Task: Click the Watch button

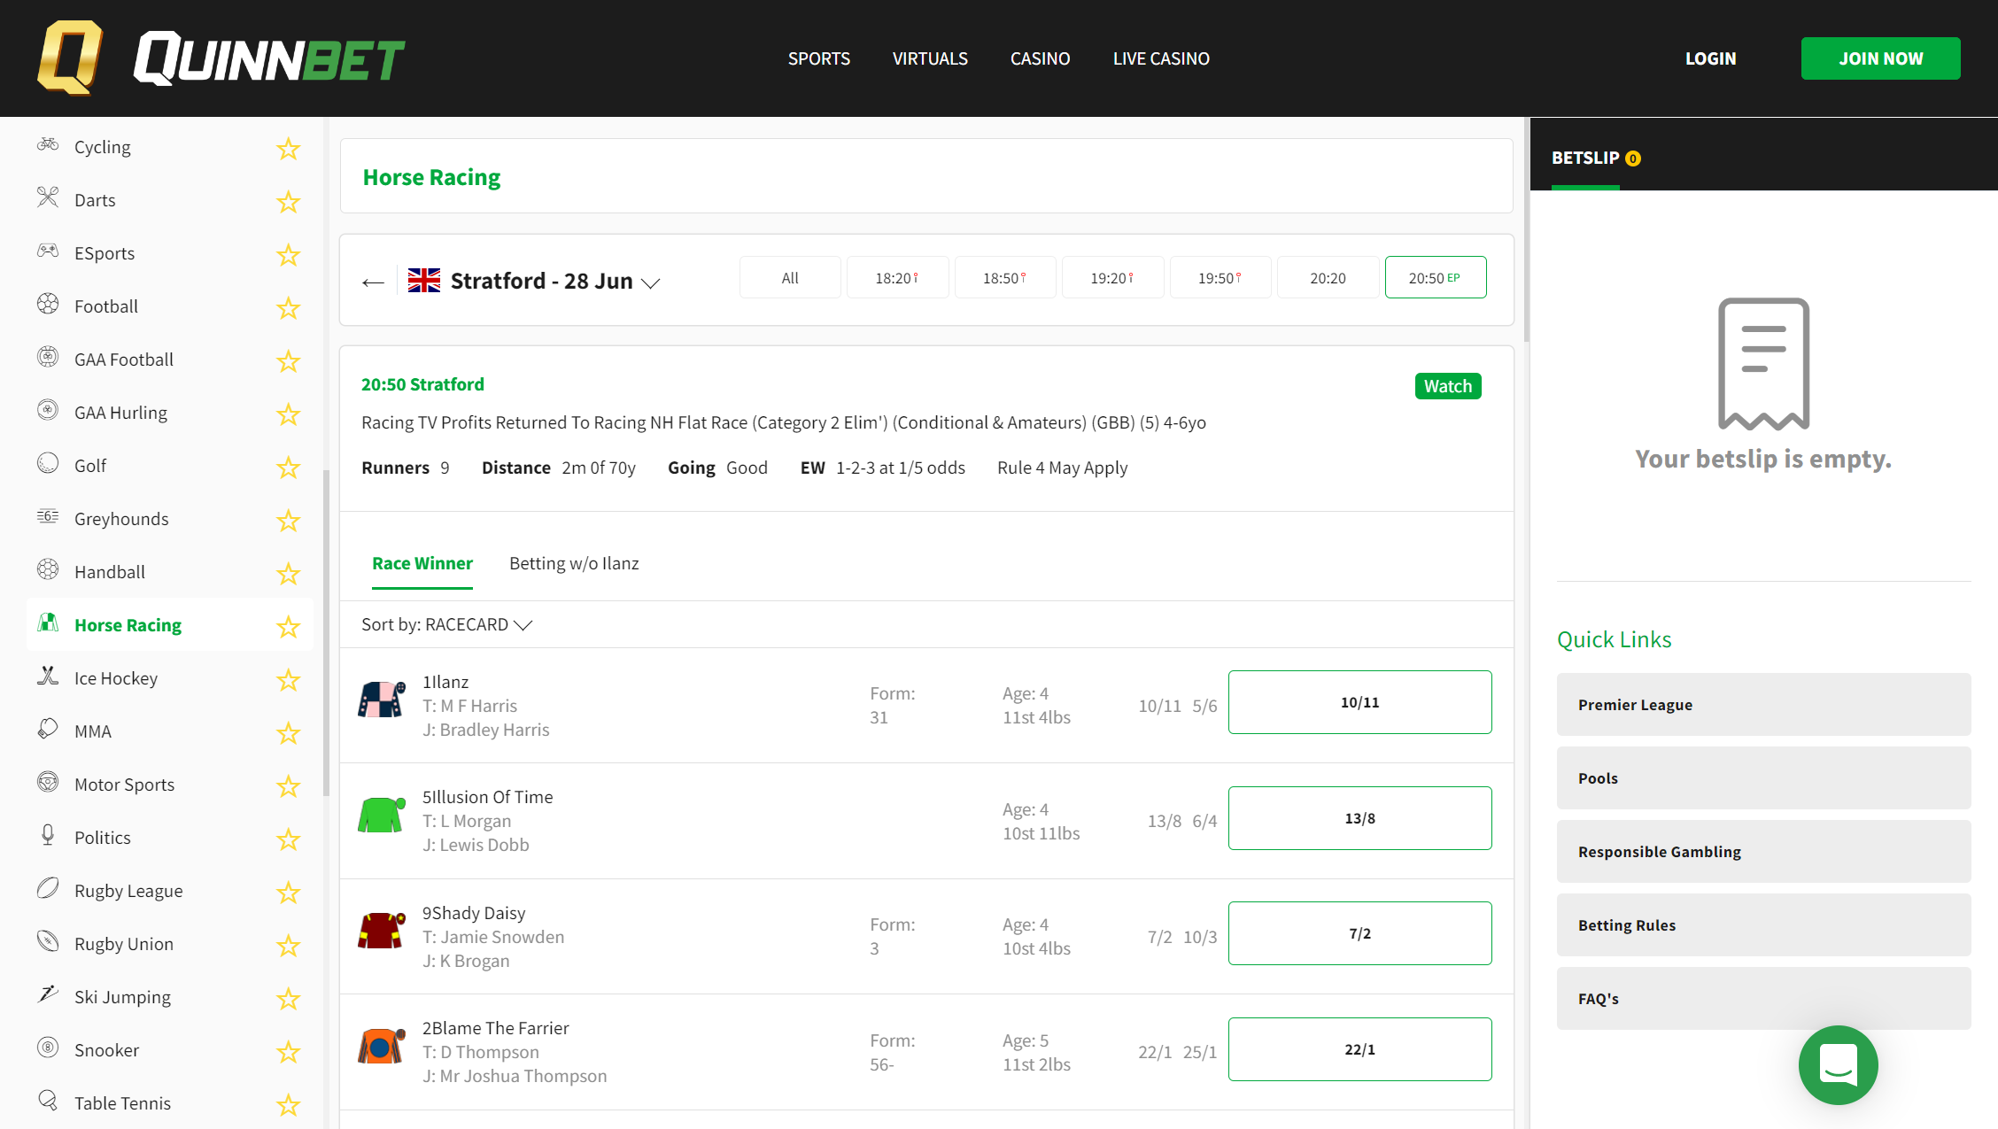Action: click(x=1447, y=386)
